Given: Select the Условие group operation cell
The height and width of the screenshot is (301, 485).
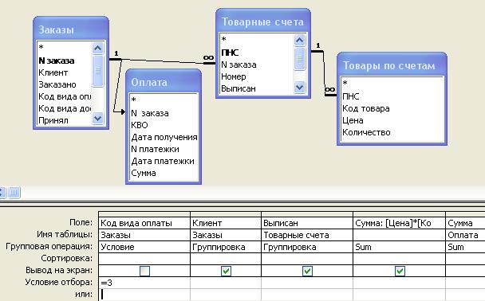Looking at the screenshot, I should pos(144,247).
